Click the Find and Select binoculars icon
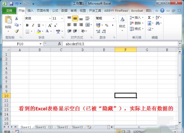 point(158,23)
